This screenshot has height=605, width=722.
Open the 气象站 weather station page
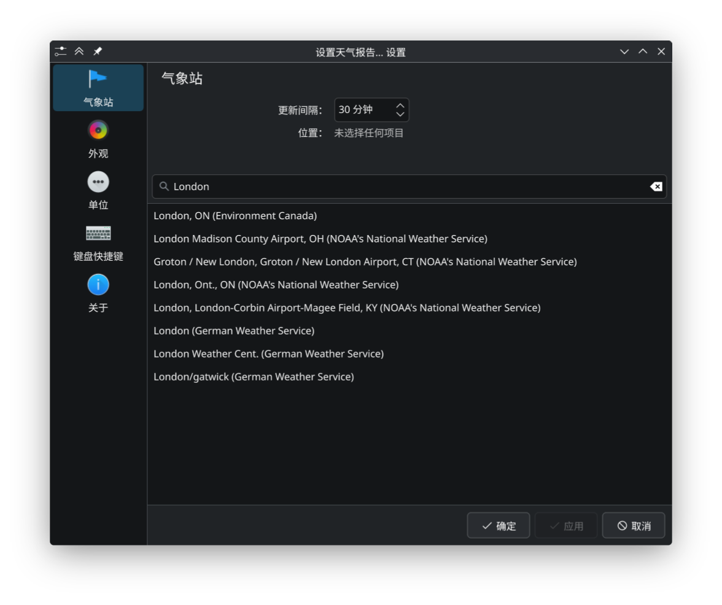point(98,88)
